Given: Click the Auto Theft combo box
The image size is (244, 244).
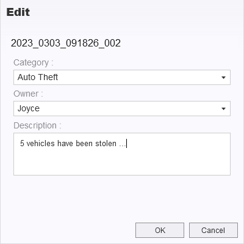Looking at the screenshot, I should pyautogui.click(x=122, y=77).
